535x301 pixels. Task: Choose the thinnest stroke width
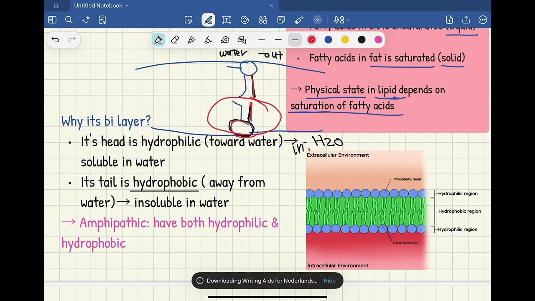point(262,40)
